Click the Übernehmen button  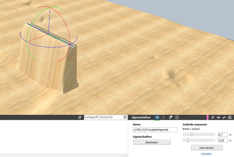coord(207,148)
